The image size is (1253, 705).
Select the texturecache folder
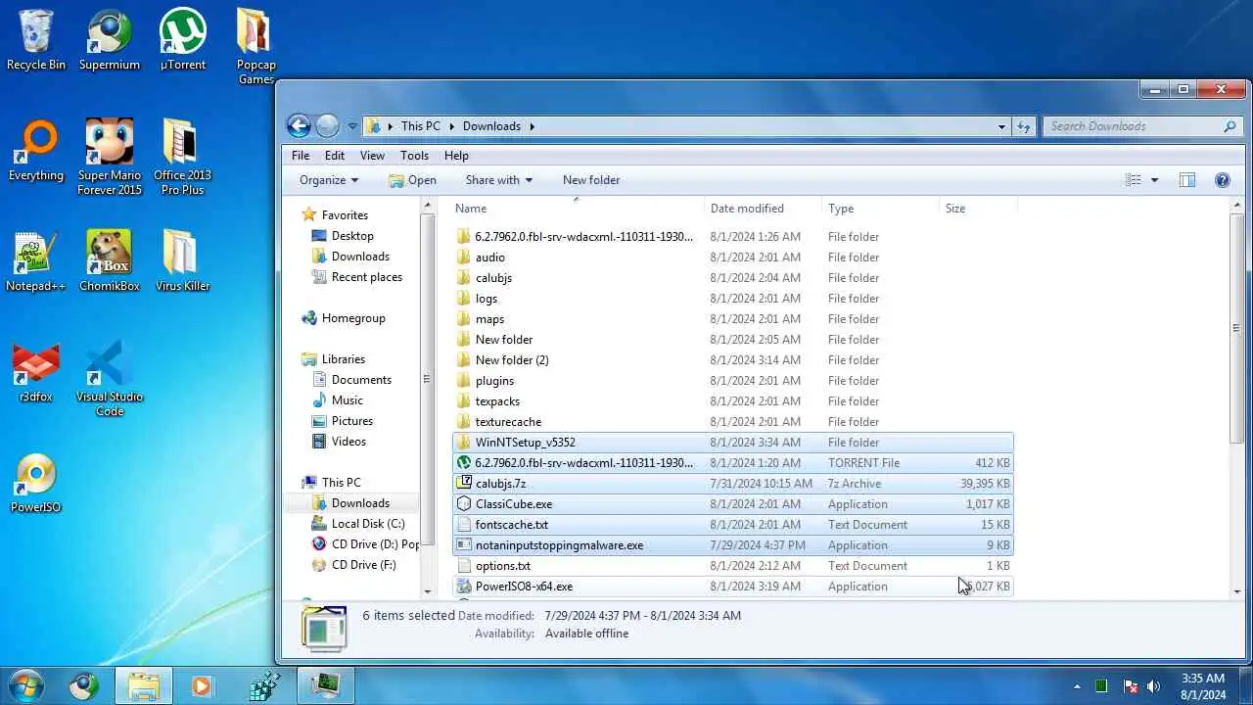[x=733, y=422]
